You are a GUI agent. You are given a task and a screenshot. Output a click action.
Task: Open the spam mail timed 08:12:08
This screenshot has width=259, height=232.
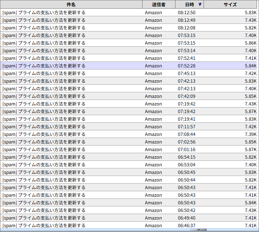pyautogui.click(x=129, y=28)
